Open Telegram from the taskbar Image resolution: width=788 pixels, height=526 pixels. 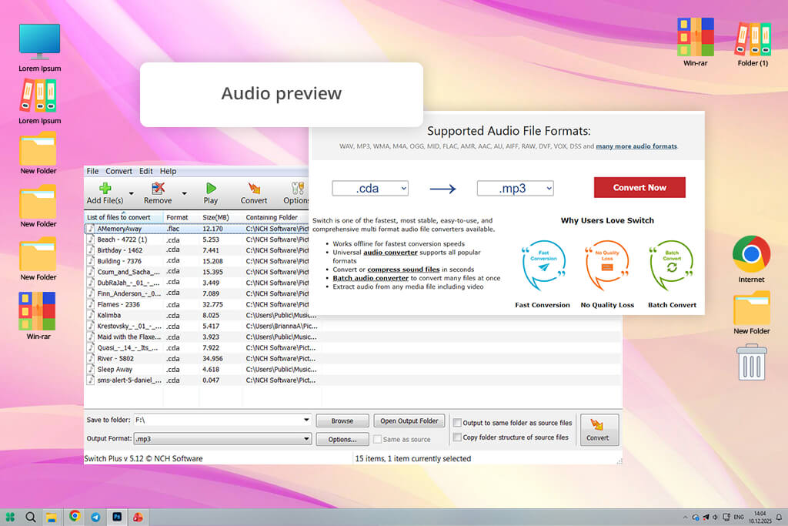(x=95, y=517)
